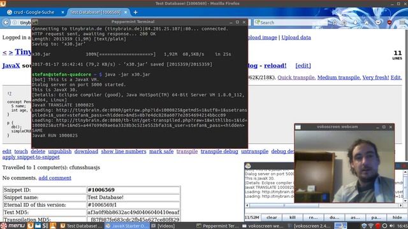Click Quick transpile link
This screenshot has width=408, height=229.
point(296,78)
